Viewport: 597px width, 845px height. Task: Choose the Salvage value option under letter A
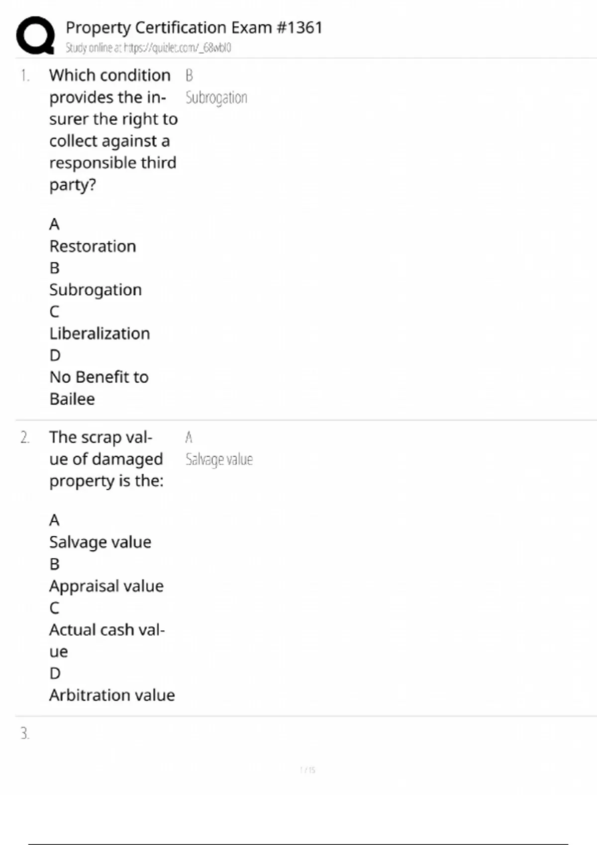(100, 542)
